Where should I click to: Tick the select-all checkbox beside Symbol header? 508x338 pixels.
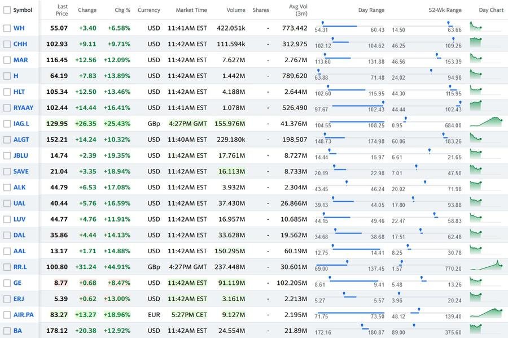[x=7, y=10]
